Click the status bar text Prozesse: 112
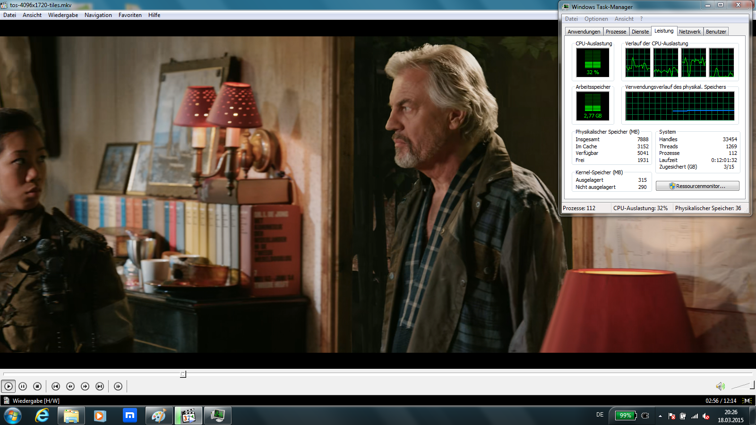The height and width of the screenshot is (425, 756). (579, 208)
